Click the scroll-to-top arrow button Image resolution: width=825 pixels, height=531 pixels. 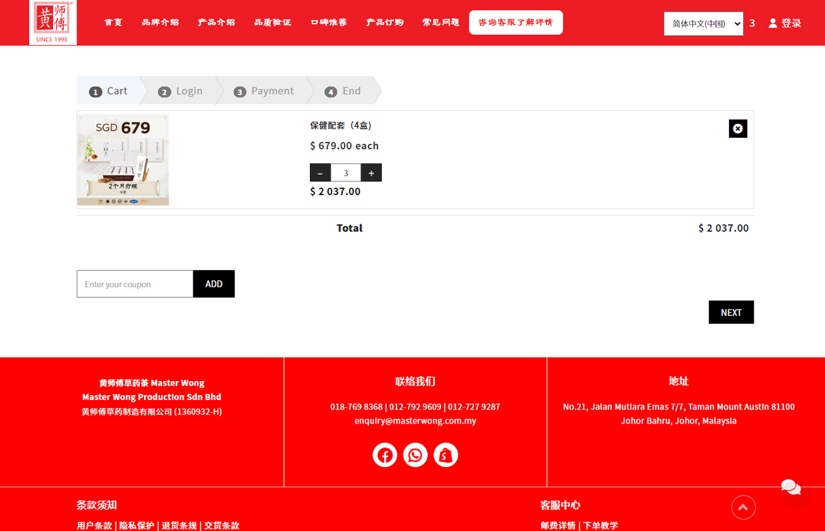[x=743, y=507]
